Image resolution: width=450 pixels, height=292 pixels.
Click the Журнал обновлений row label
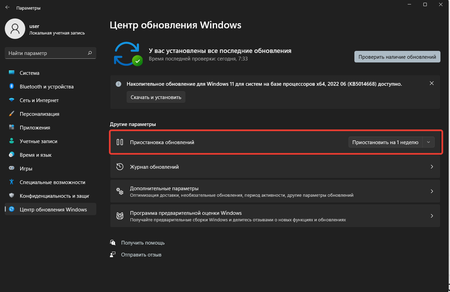point(154,167)
